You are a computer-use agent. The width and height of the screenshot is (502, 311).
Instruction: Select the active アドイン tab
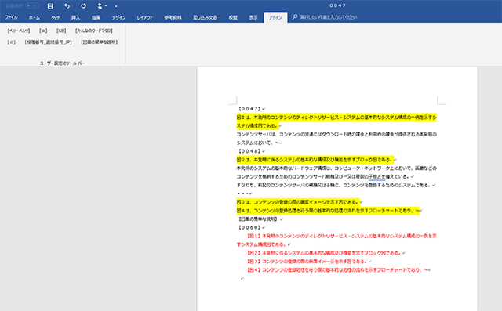pos(275,17)
